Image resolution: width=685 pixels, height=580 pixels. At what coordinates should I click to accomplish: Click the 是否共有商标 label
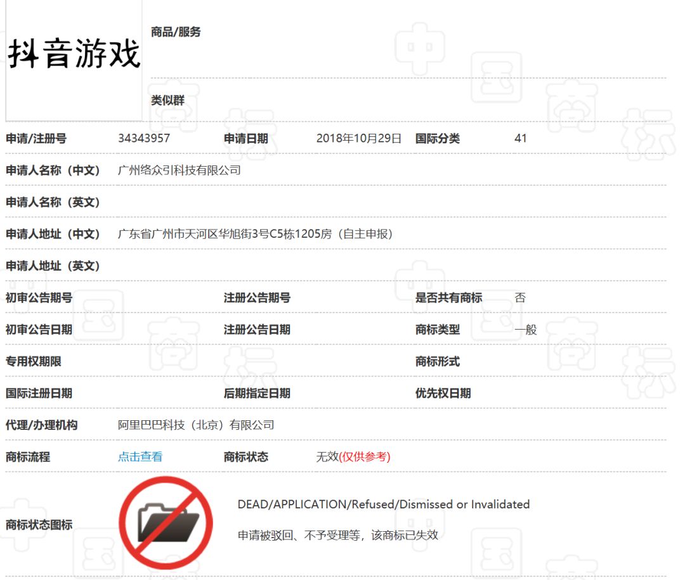448,298
